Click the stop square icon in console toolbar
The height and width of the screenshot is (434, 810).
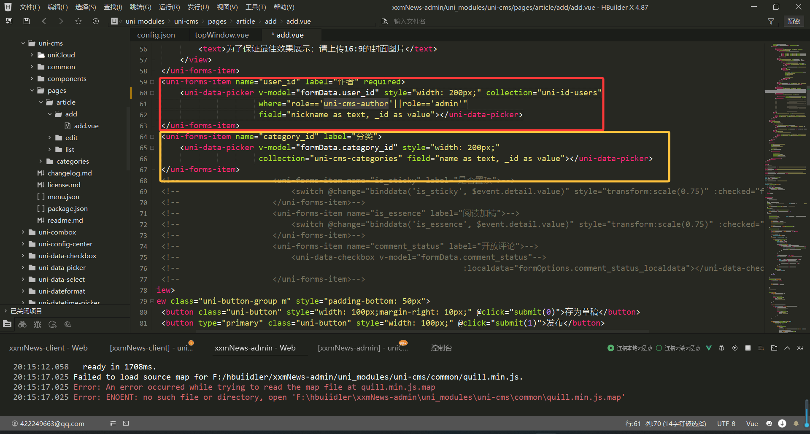click(748, 348)
